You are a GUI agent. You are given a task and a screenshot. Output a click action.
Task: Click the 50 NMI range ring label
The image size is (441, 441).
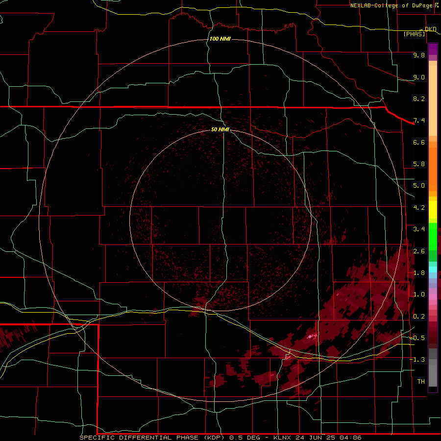pyautogui.click(x=220, y=129)
